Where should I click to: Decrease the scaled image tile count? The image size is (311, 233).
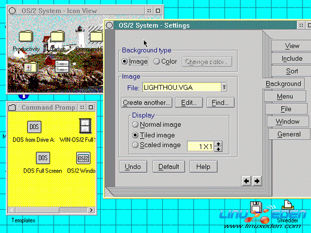coord(218,149)
